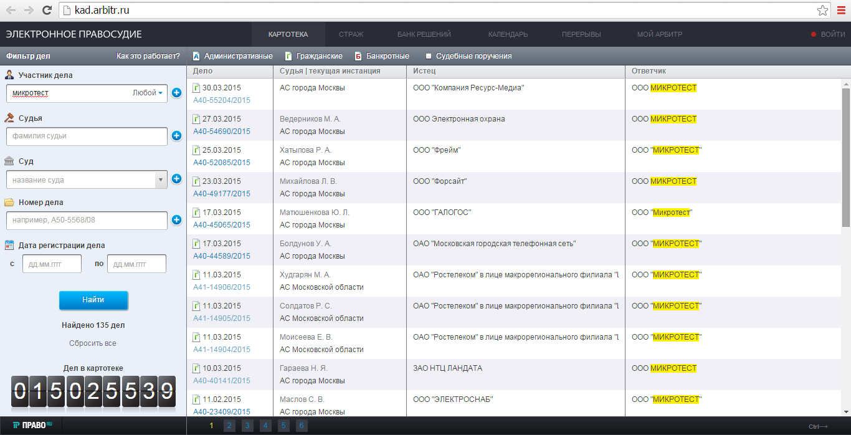Open the Chrome menu icon
This screenshot has height=435, width=851.
[841, 10]
